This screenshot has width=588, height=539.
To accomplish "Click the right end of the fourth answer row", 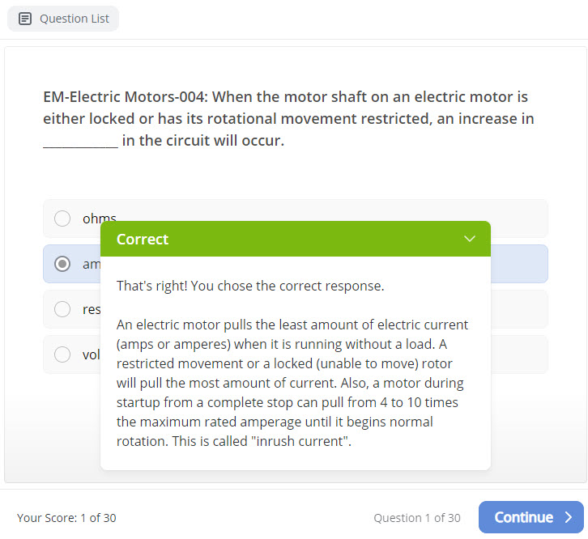I will pyautogui.click(x=518, y=354).
